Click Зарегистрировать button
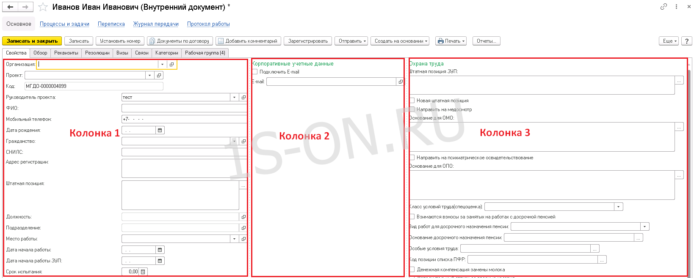The height and width of the screenshot is (278, 694). (308, 41)
